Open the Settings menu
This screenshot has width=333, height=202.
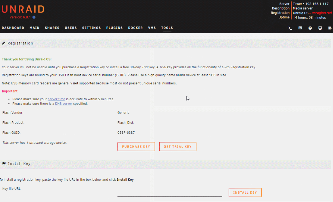(91, 28)
